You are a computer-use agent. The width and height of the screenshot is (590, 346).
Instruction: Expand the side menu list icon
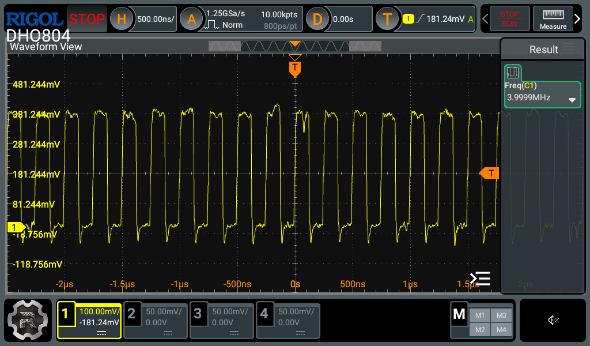click(480, 279)
